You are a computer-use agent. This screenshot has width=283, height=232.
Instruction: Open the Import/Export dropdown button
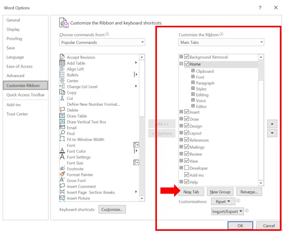click(228, 211)
